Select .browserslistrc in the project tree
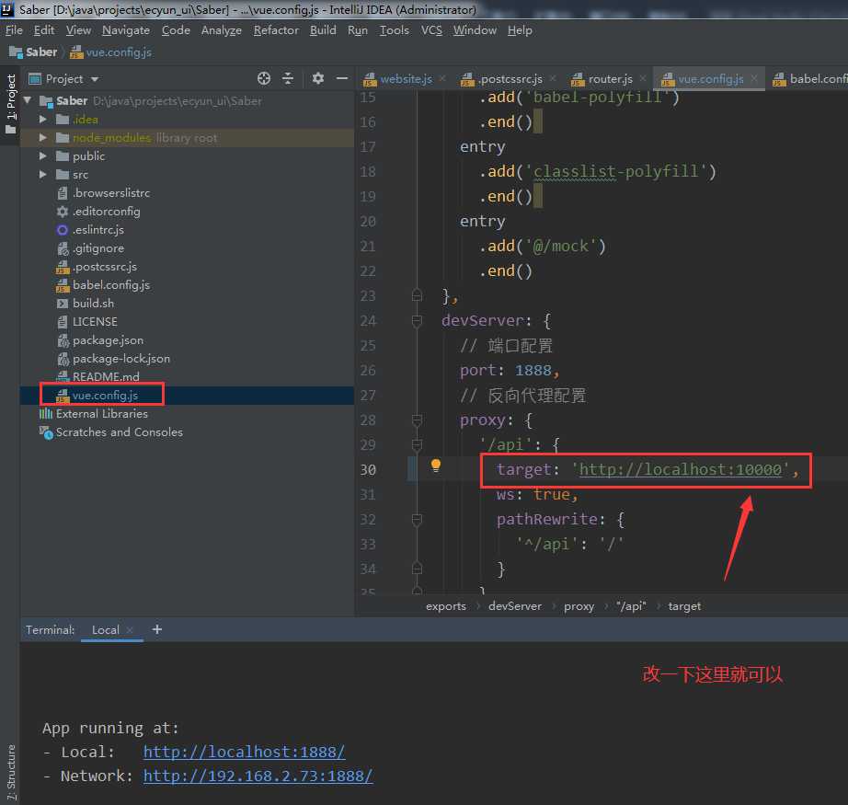Image resolution: width=848 pixels, height=805 pixels. click(x=111, y=193)
